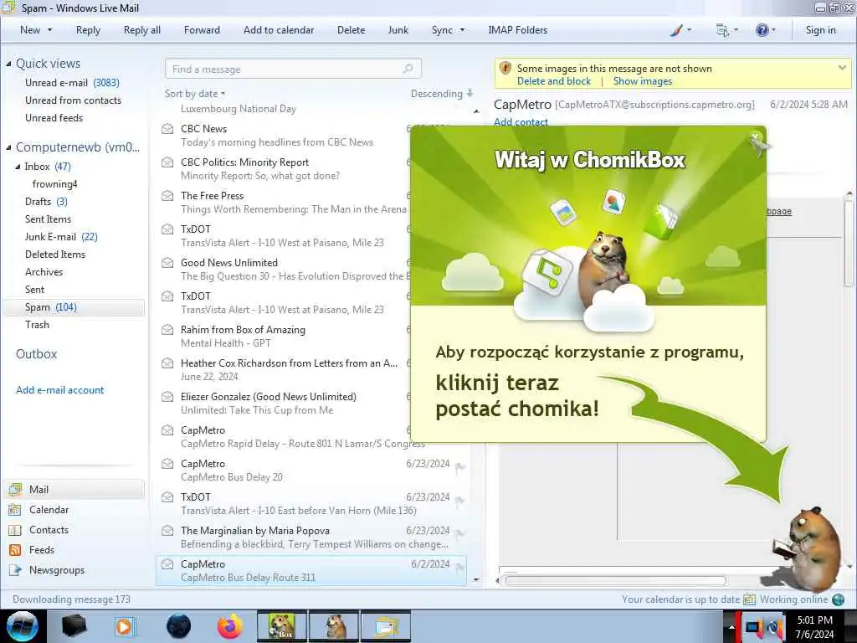
Task: Click Add e-mail account link
Action: [59, 390]
